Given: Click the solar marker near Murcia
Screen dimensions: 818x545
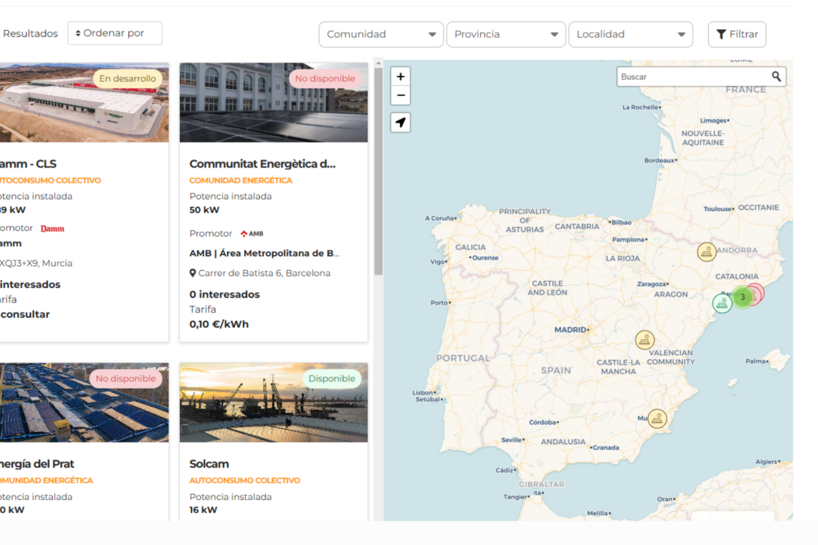Looking at the screenshot, I should point(656,418).
